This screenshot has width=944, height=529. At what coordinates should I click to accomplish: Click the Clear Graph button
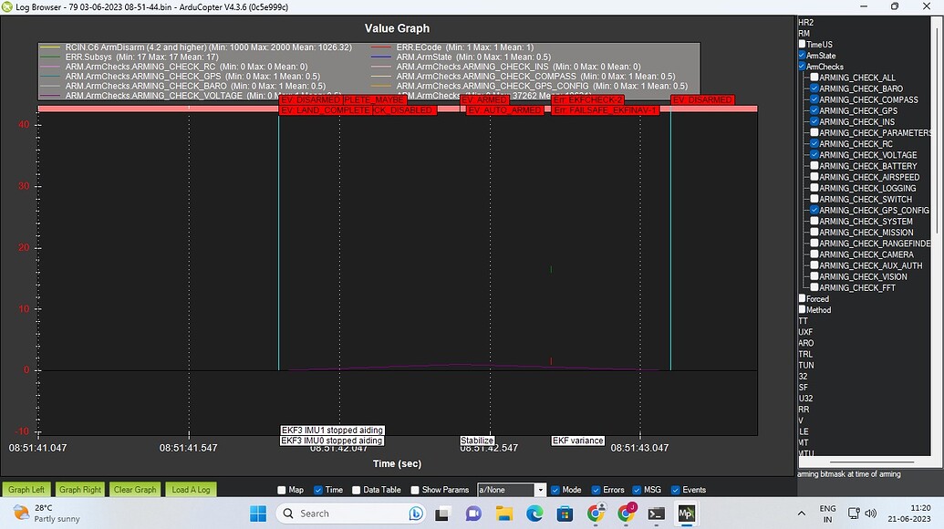pyautogui.click(x=134, y=490)
